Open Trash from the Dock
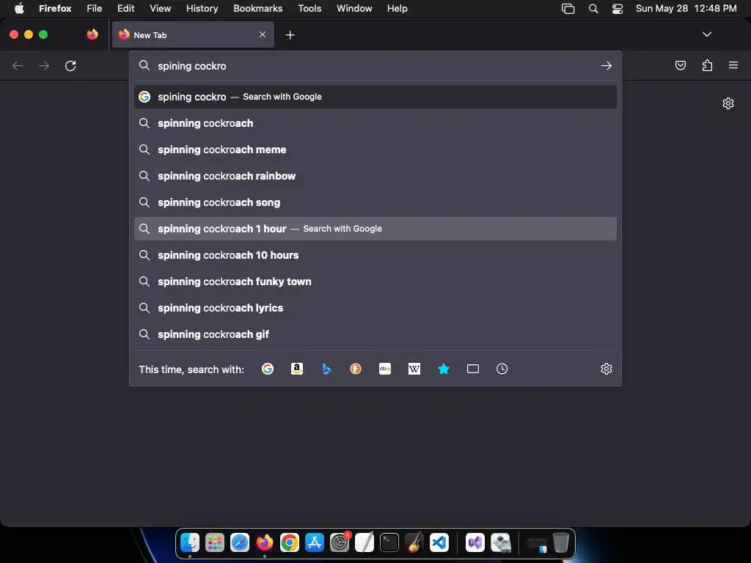The image size is (751, 563). click(x=561, y=542)
